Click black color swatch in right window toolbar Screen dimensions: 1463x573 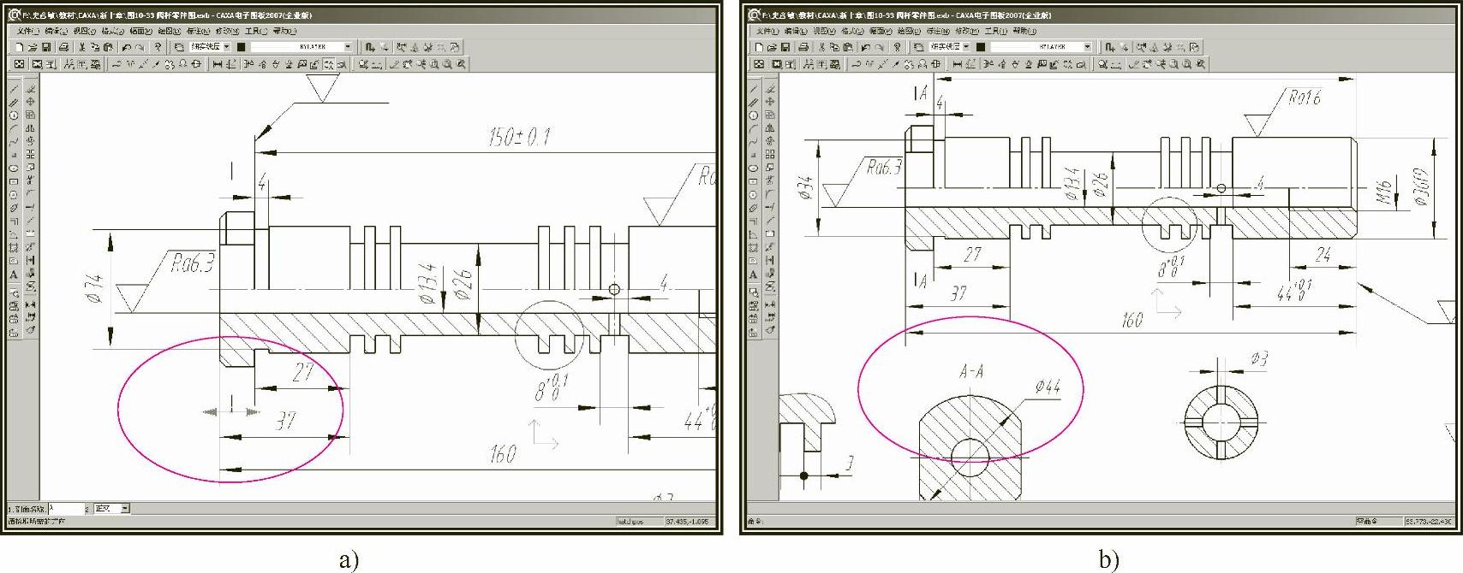[981, 47]
